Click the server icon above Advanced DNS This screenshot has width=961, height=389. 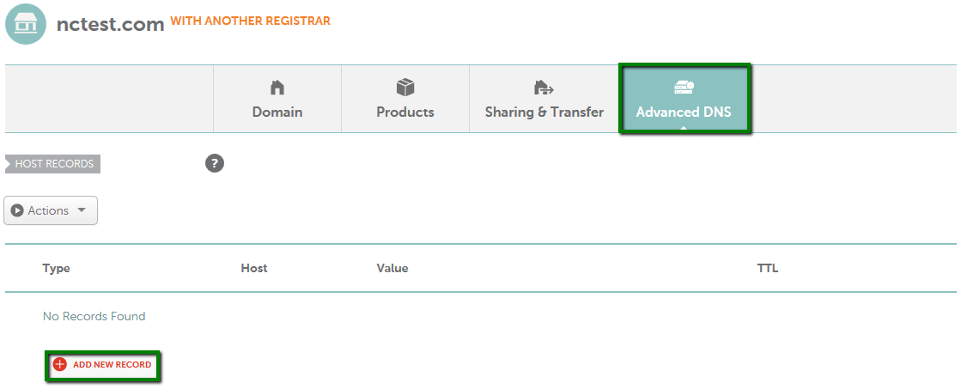point(684,87)
